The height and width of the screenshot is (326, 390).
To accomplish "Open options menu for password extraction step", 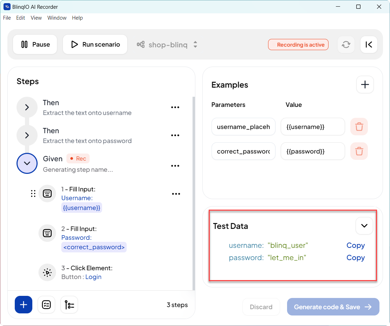I will pos(175,135).
